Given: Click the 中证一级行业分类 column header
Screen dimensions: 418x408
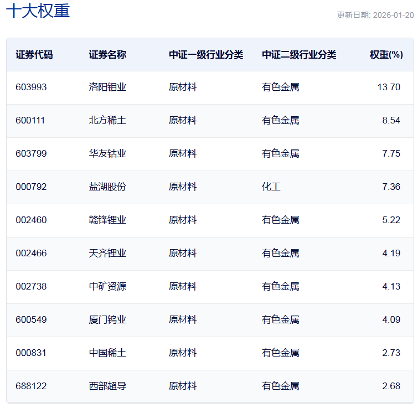Looking at the screenshot, I should pos(206,55).
